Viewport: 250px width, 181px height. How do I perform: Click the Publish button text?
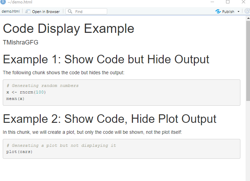(x=228, y=12)
